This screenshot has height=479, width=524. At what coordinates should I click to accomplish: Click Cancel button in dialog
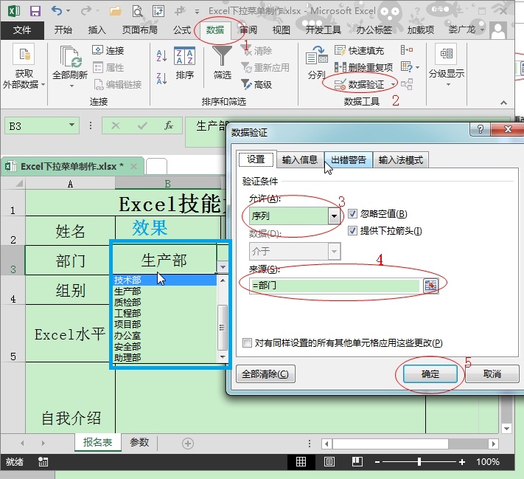click(x=492, y=374)
